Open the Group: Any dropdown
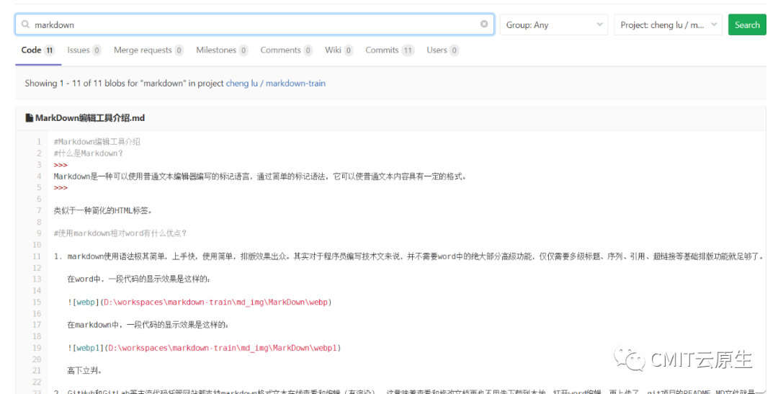Screen dimensions: 778x394 click(x=554, y=24)
